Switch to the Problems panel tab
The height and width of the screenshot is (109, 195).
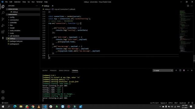[x=53, y=71]
